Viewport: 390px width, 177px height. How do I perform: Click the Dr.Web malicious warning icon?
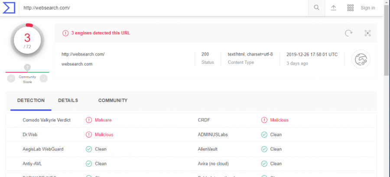89,134
